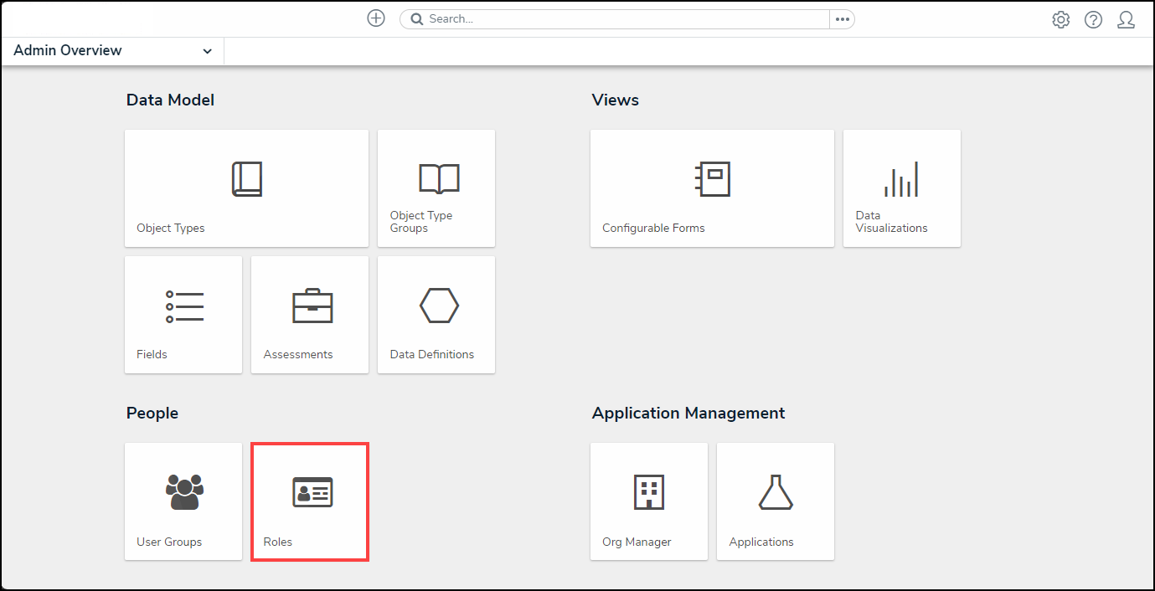Click the magnifying glass search icon
1155x591 pixels.
pyautogui.click(x=416, y=19)
